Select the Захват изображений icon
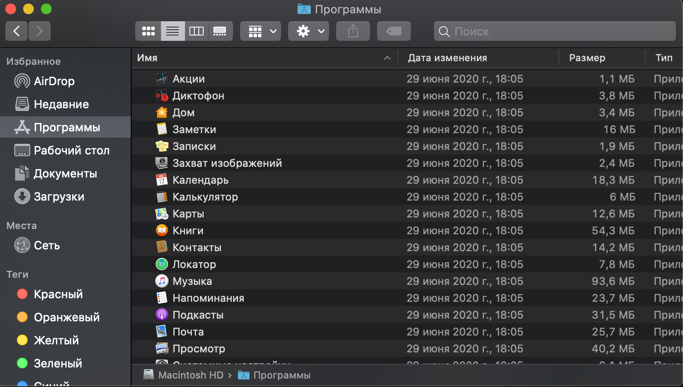683x387 pixels. point(161,163)
